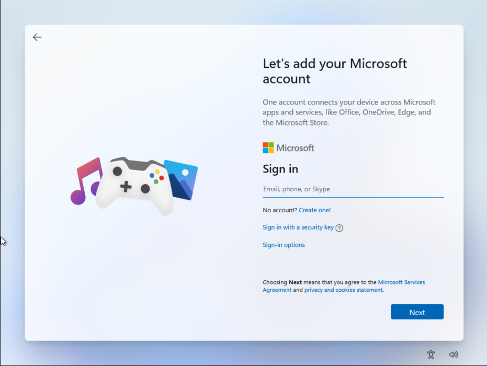Click the question mark help icon
The image size is (487, 366).
coord(339,228)
